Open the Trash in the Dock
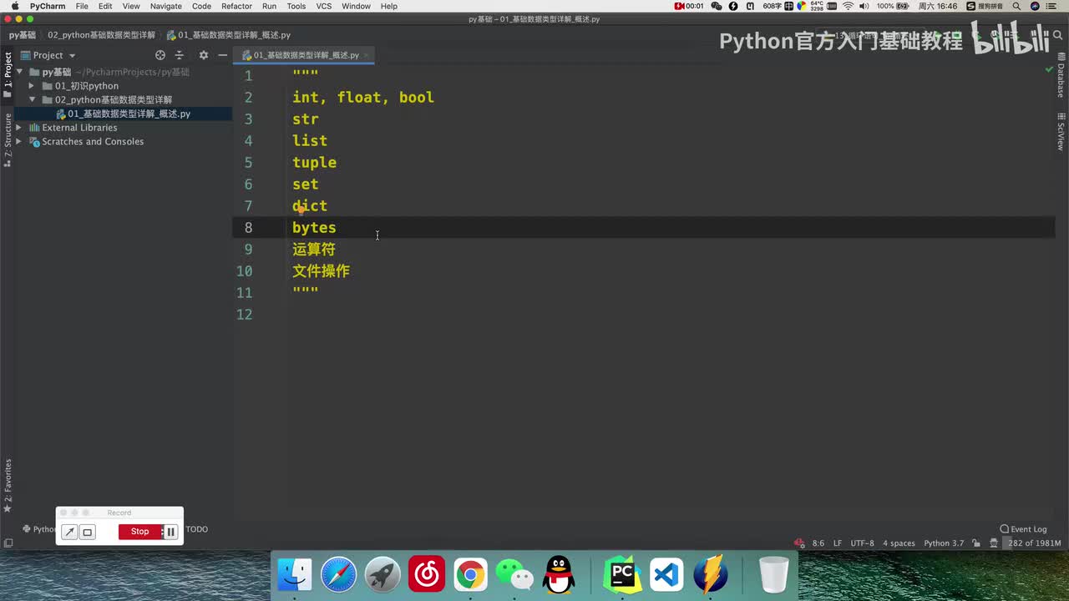This screenshot has width=1069, height=601. point(774,575)
